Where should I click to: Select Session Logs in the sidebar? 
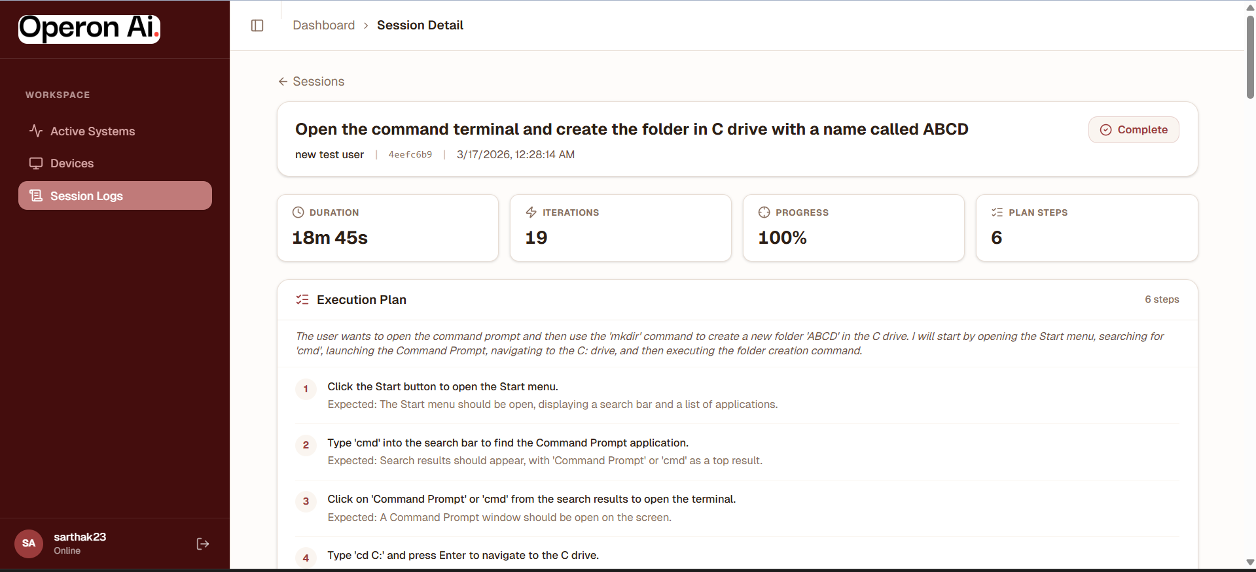tap(86, 196)
